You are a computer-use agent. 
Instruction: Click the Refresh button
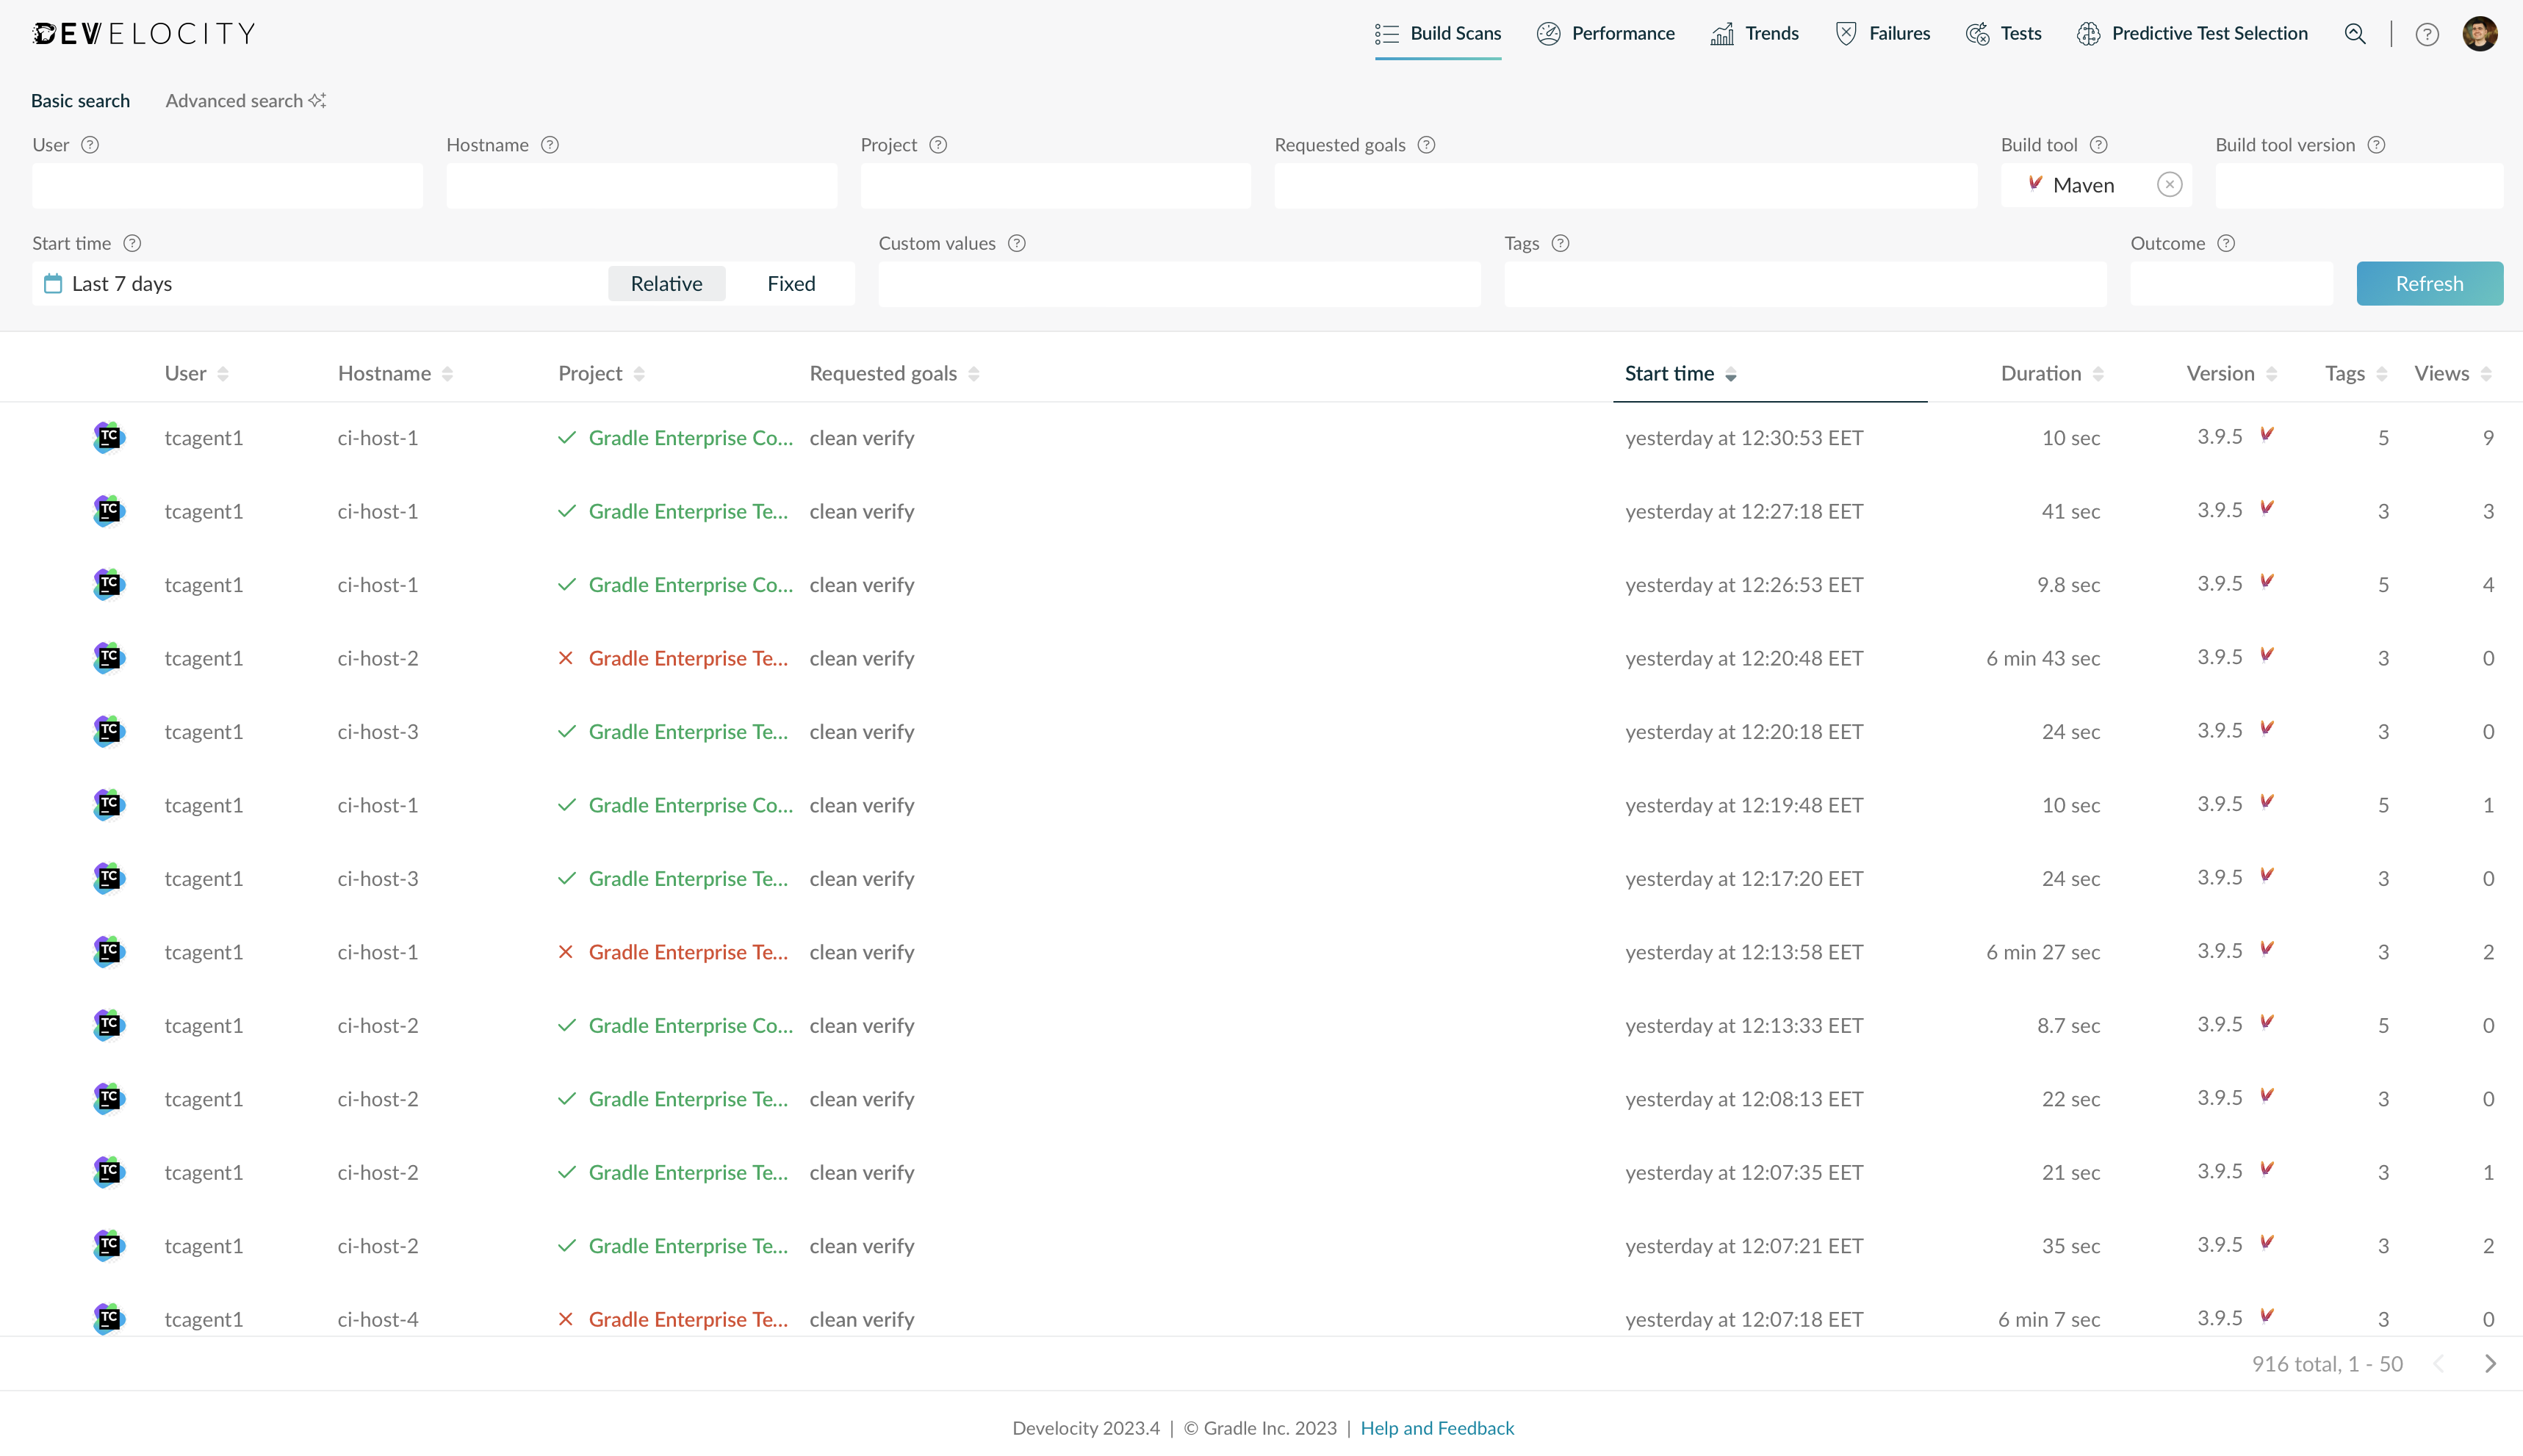point(2429,283)
